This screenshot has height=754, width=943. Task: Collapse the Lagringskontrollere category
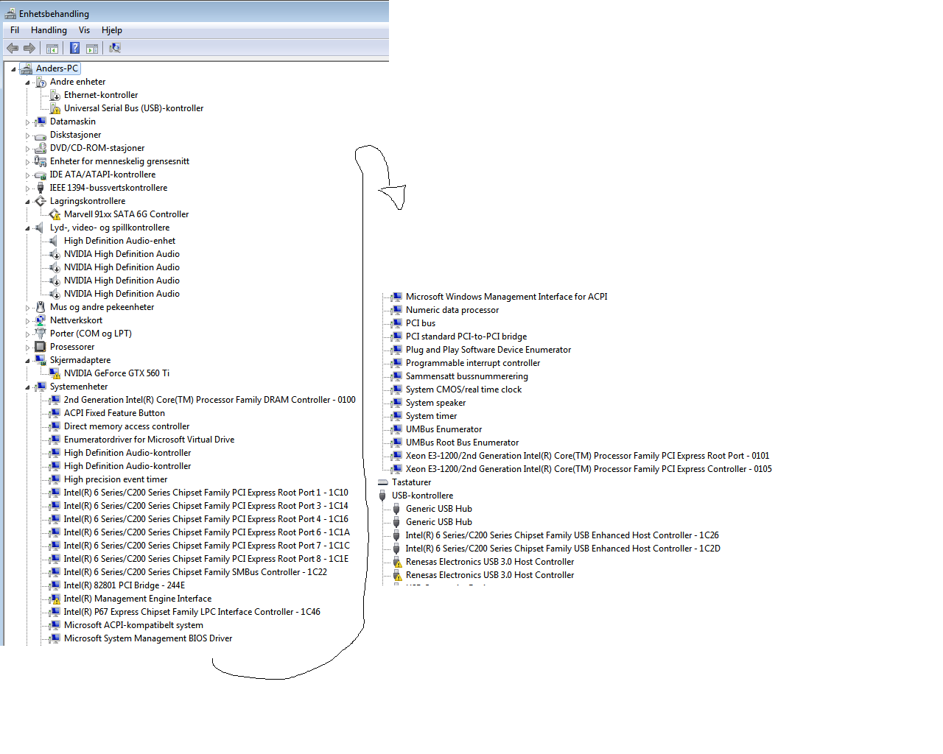27,202
